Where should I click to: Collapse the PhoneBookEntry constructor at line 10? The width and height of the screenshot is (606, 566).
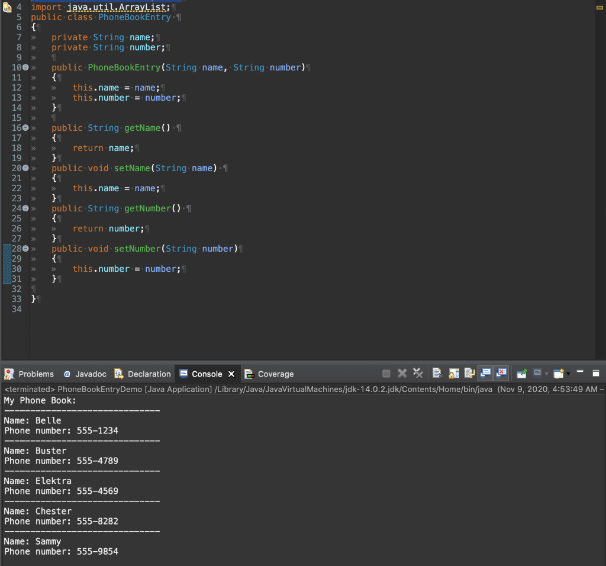(25, 67)
